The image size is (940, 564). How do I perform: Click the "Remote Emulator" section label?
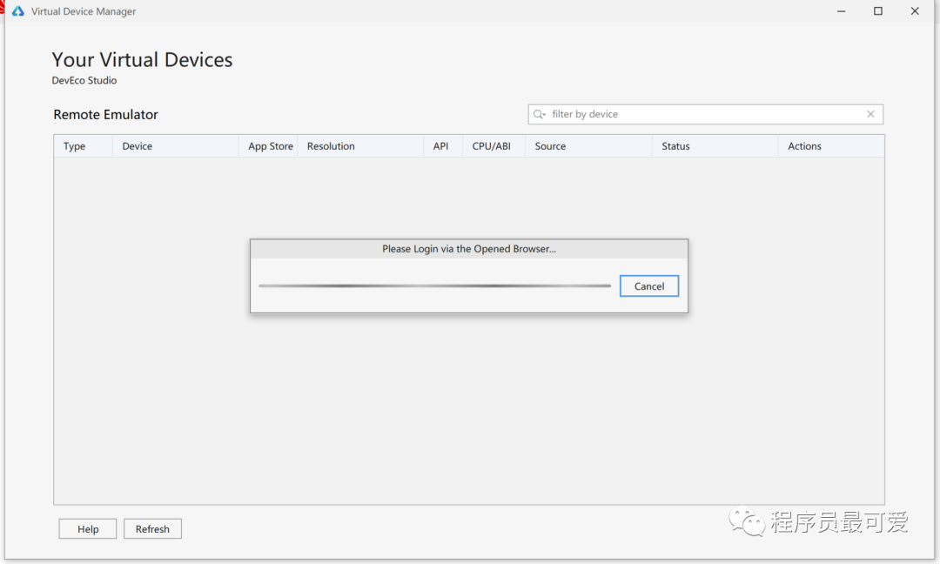[x=105, y=115]
